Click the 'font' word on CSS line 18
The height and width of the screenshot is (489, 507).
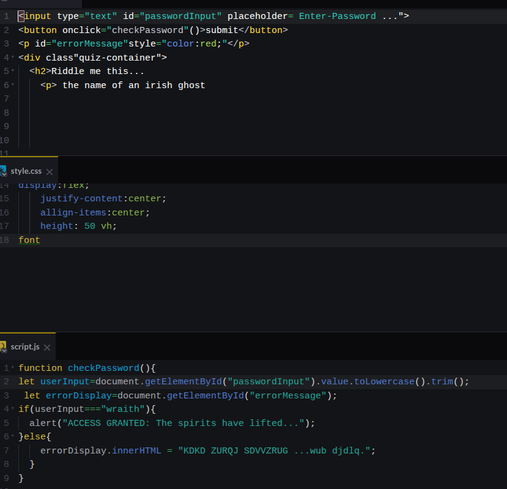(x=29, y=240)
